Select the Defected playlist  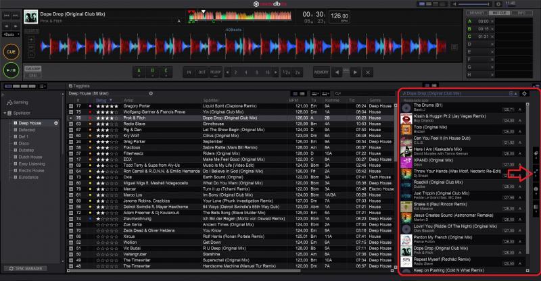tap(26, 130)
